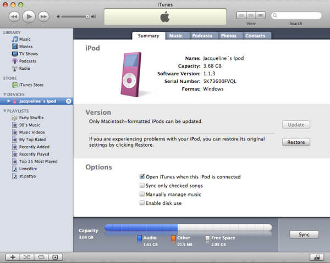Open Podcasts in the library sidebar
330x263 pixels.
click(24, 61)
